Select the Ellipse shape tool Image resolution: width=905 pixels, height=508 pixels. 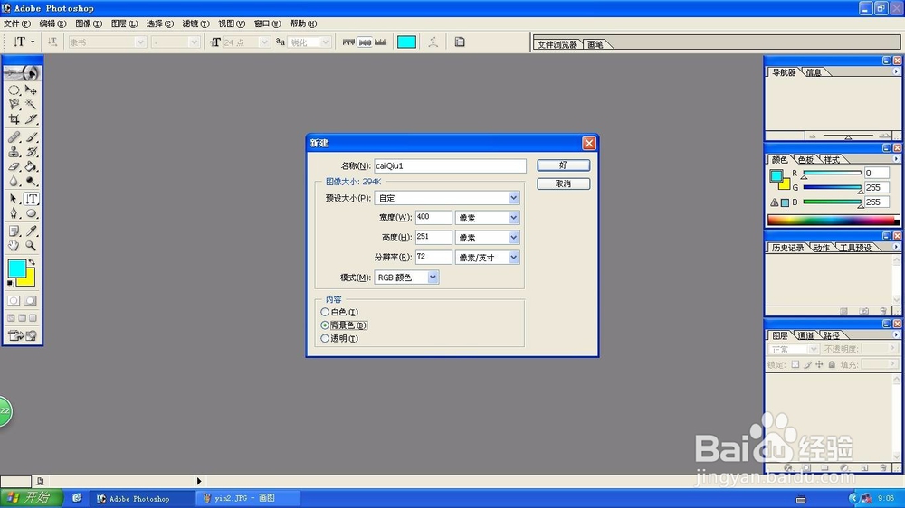click(31, 213)
